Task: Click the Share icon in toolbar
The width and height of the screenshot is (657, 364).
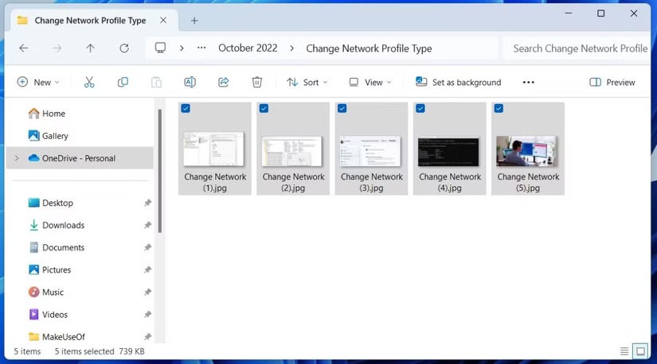Action: click(224, 82)
